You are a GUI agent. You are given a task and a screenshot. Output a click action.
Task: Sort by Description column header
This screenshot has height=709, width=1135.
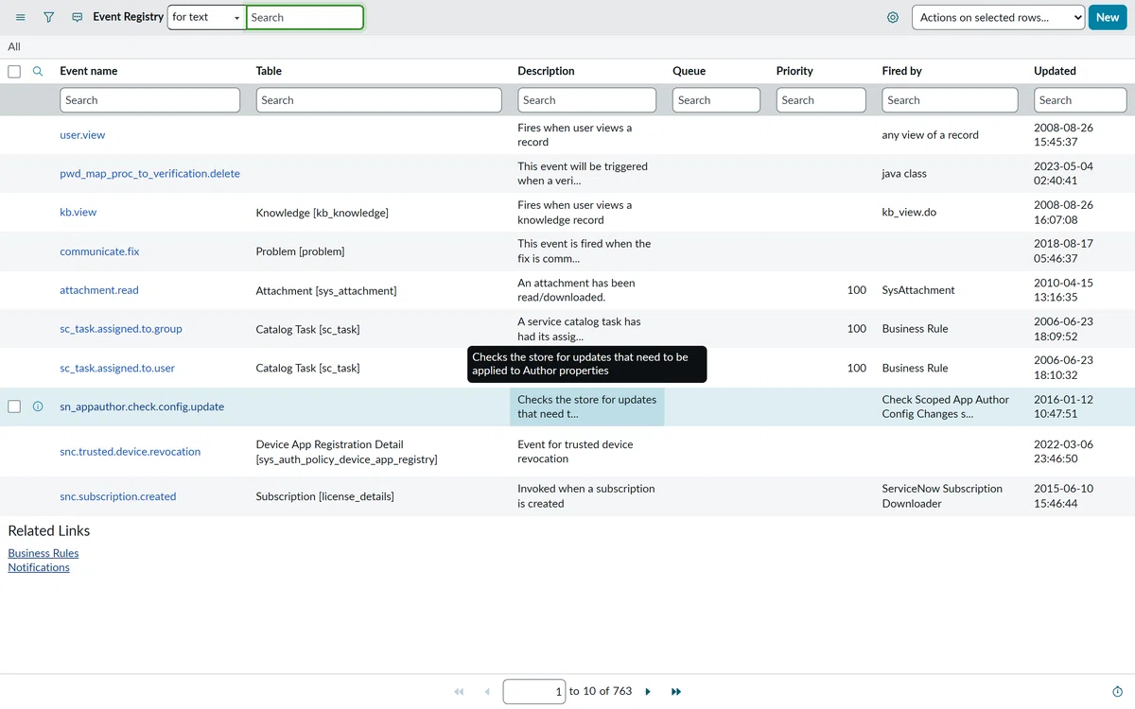pos(546,71)
